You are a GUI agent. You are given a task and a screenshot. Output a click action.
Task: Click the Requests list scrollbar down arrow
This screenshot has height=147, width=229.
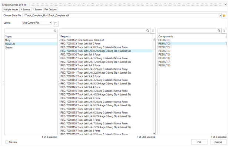point(154,134)
